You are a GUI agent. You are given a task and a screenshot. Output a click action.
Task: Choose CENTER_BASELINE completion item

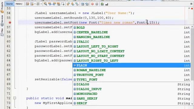(131, 32)
